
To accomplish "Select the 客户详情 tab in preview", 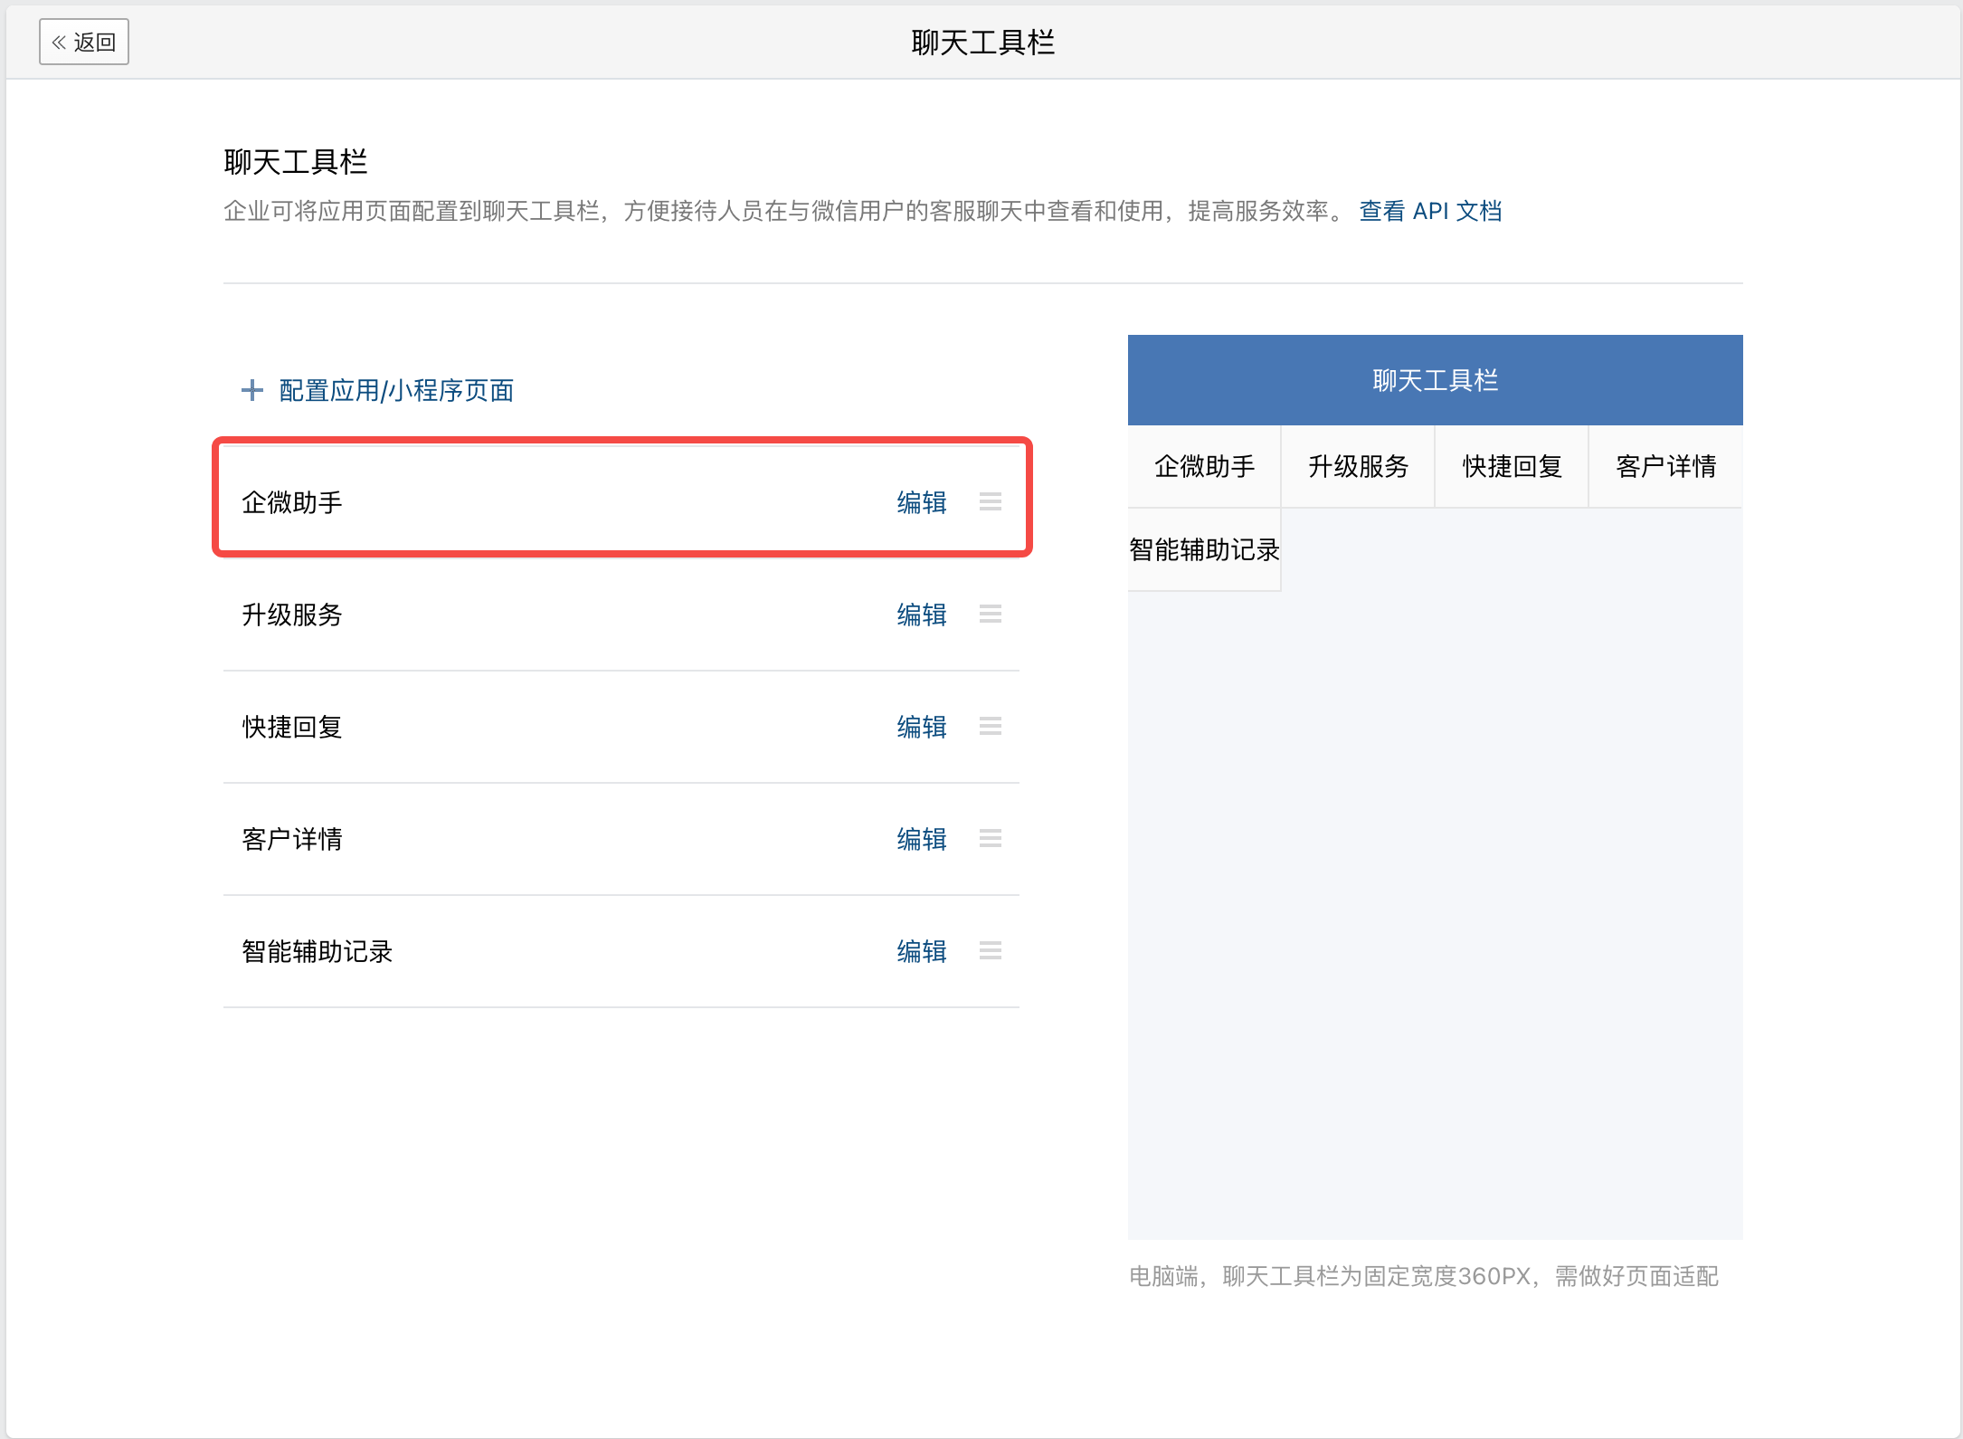I will click(1665, 466).
